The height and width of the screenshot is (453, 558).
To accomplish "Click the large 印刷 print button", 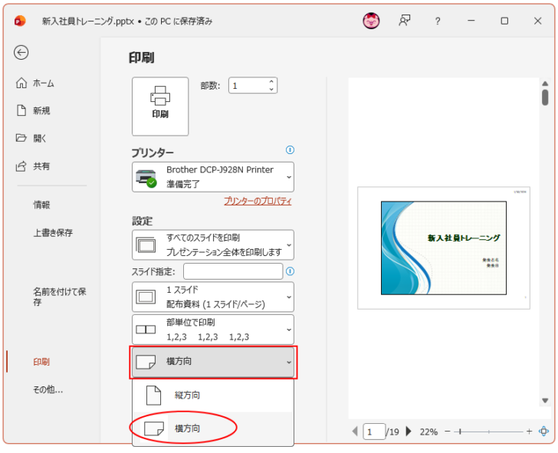I will click(160, 106).
